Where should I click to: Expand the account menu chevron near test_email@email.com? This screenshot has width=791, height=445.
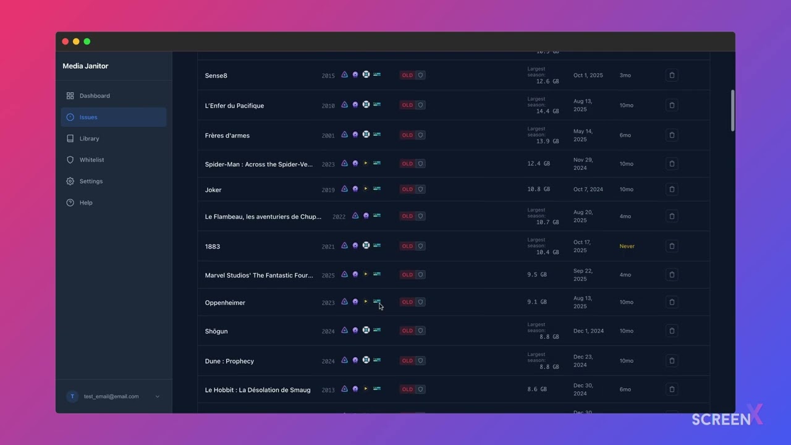[157, 396]
